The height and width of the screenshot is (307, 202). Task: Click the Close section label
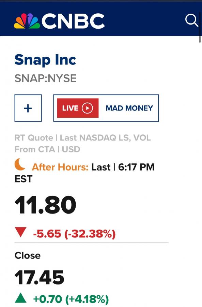tap(28, 255)
